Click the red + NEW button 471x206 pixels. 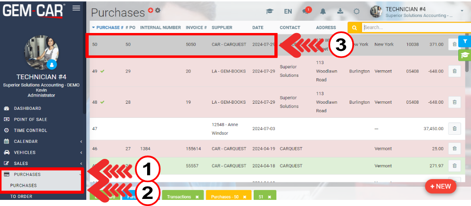point(440,186)
